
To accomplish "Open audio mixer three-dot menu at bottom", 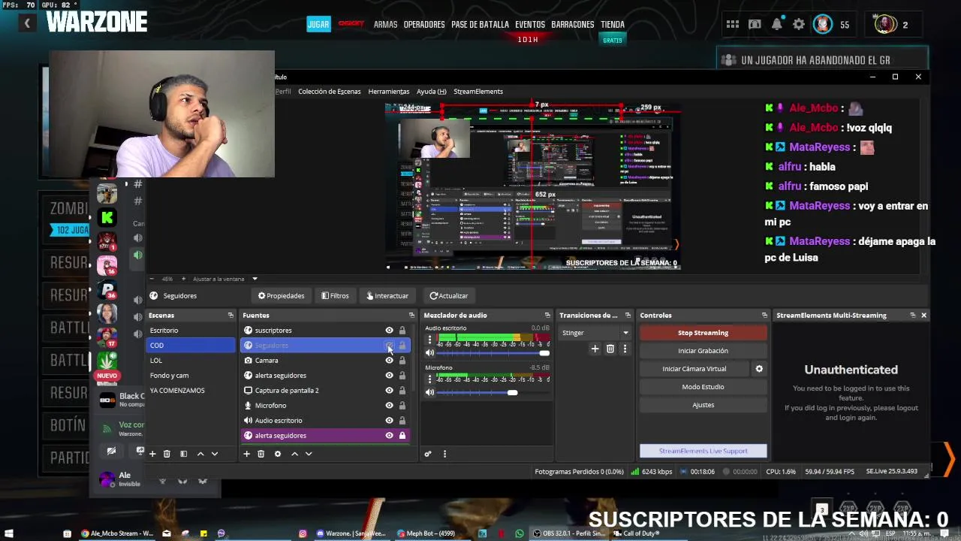I will click(444, 454).
